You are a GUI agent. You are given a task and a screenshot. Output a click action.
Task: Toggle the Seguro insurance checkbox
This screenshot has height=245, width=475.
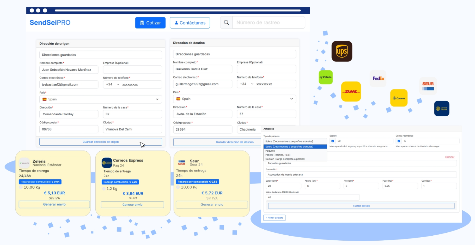coord(333,141)
